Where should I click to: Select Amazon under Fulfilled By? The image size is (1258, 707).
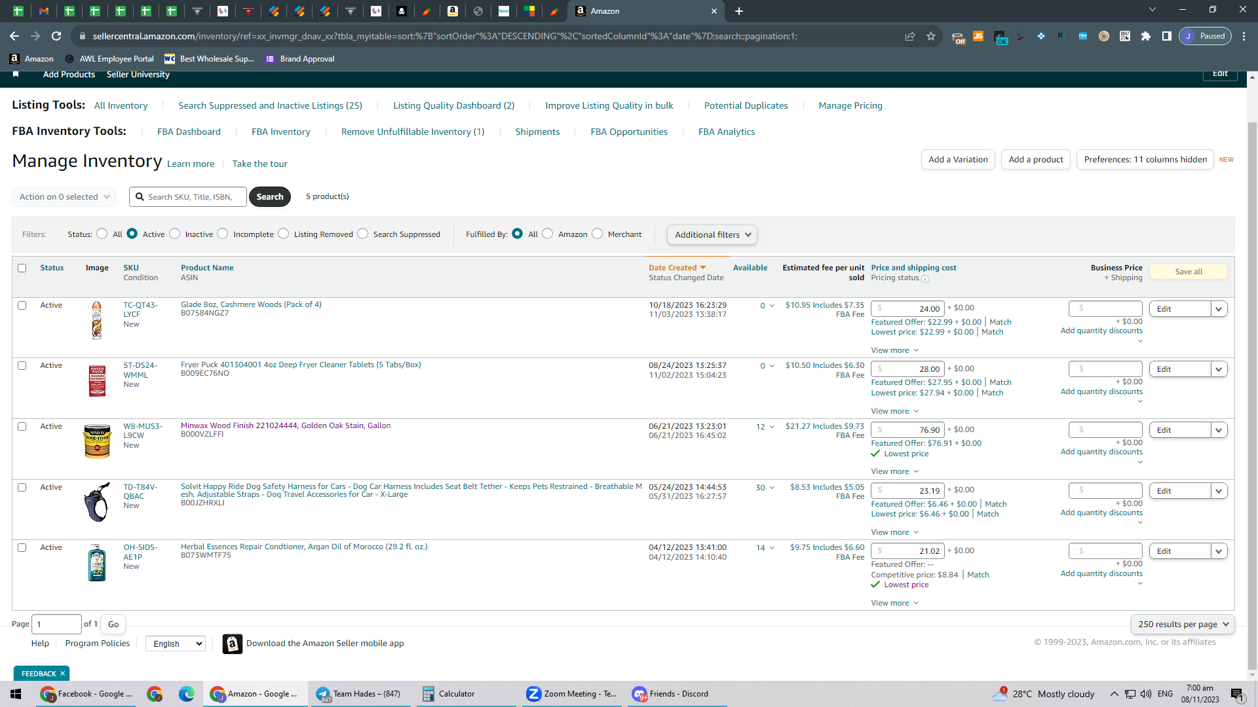[x=548, y=234]
